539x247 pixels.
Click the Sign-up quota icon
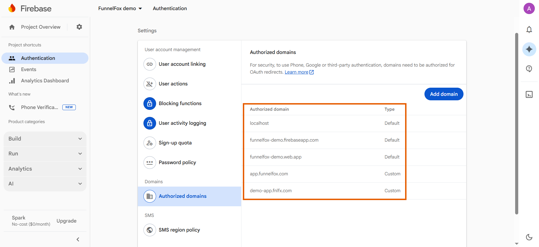tap(150, 143)
